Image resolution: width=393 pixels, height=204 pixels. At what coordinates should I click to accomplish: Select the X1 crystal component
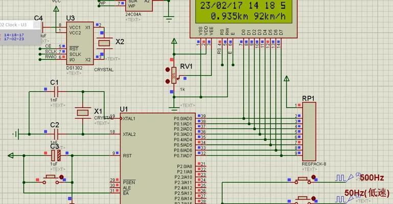tap(83, 113)
